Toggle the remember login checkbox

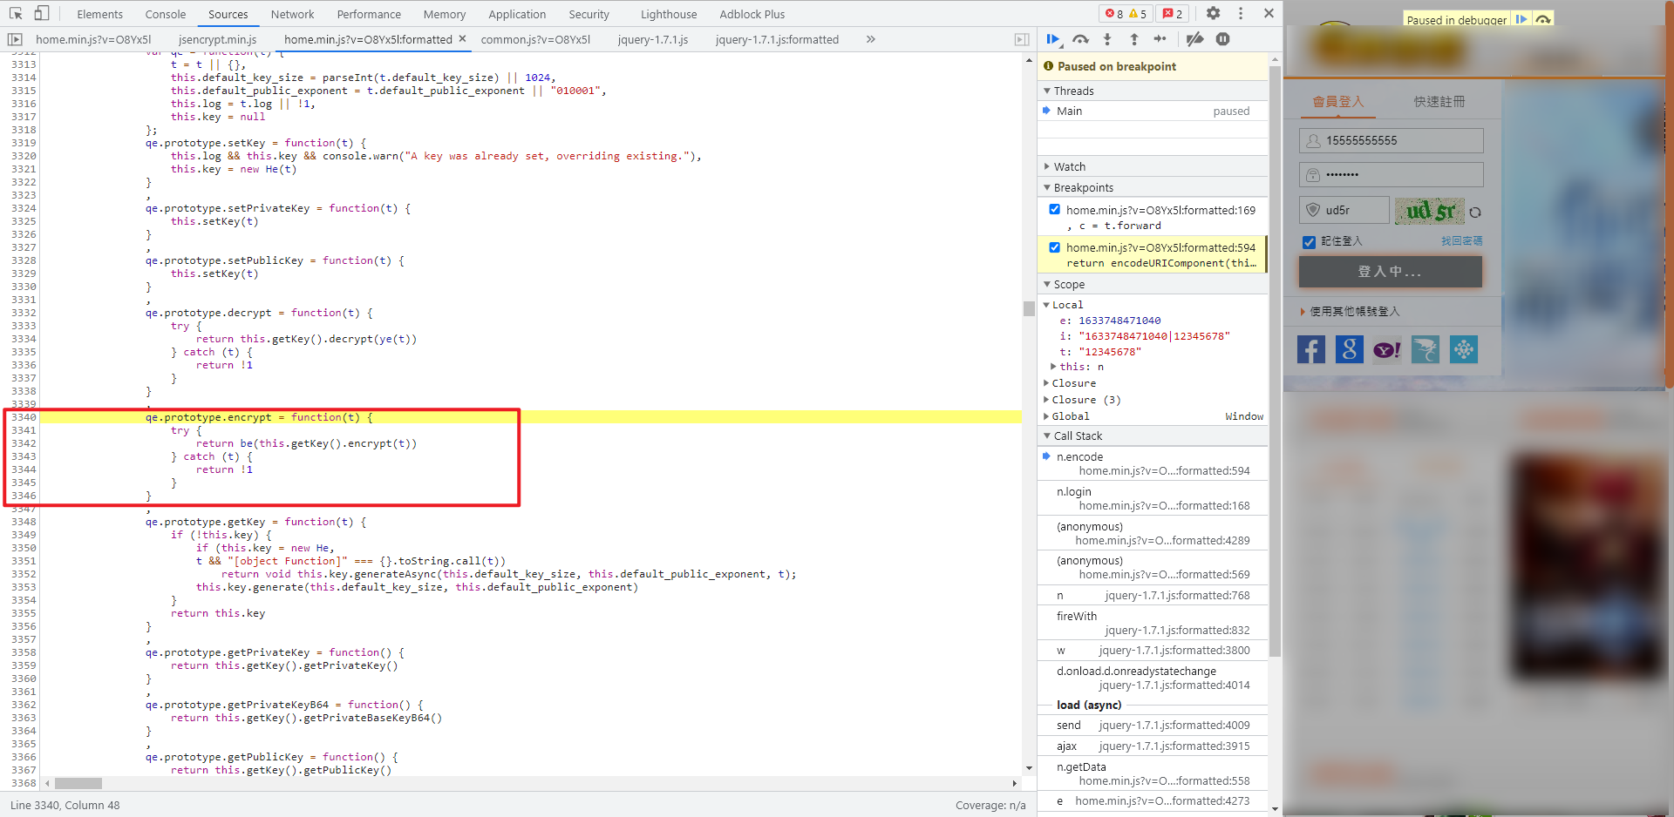[x=1309, y=242]
